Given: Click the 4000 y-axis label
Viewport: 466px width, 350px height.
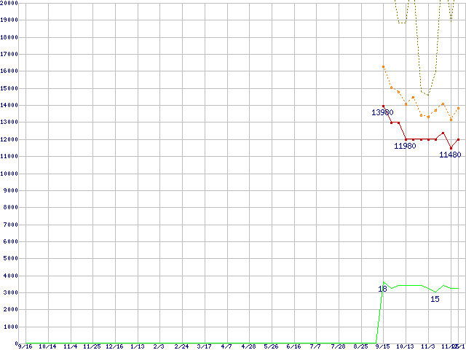Looking at the screenshot, I should pyautogui.click(x=12, y=276).
